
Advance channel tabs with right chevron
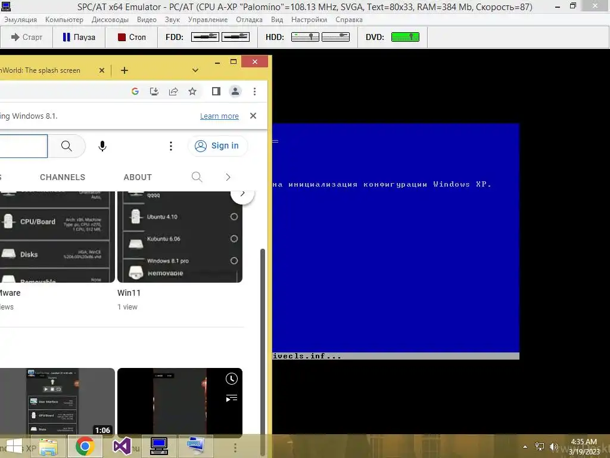click(228, 177)
